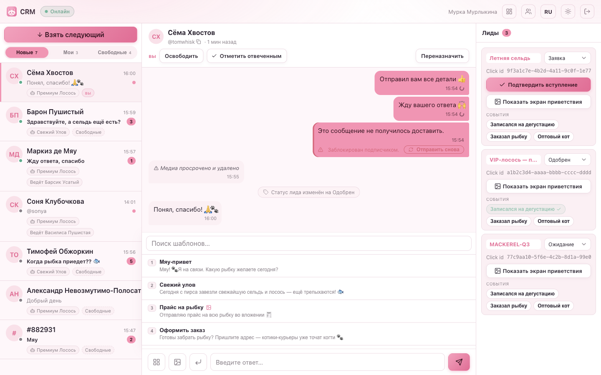Screen dimensions: 601x375
Task: Toggle the Онлайн status pill
Action: 57,12
